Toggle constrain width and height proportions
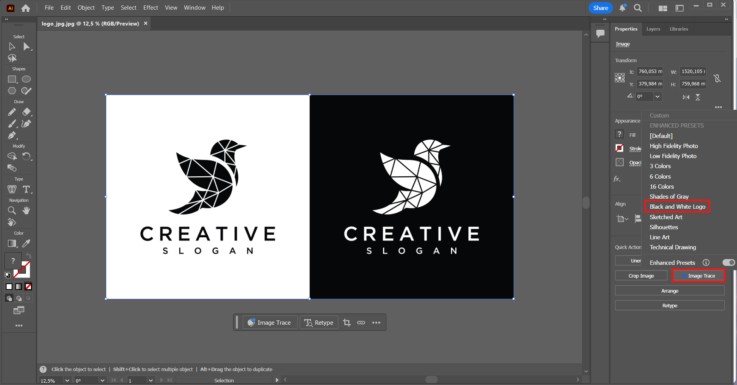The width and height of the screenshot is (737, 385). coord(717,78)
